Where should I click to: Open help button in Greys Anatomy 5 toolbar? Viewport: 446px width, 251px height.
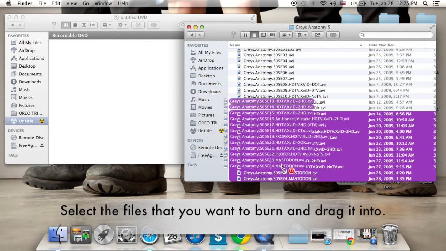[233, 35]
